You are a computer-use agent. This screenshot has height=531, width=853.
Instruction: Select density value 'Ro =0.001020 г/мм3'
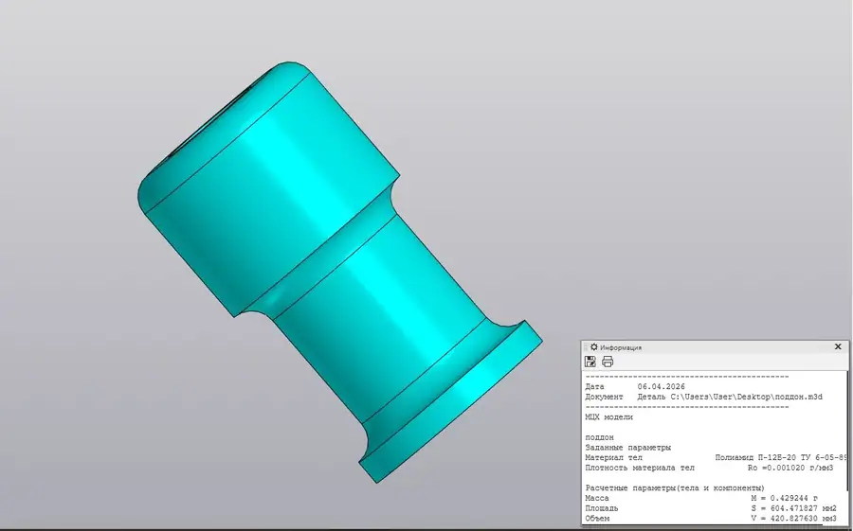coord(790,468)
